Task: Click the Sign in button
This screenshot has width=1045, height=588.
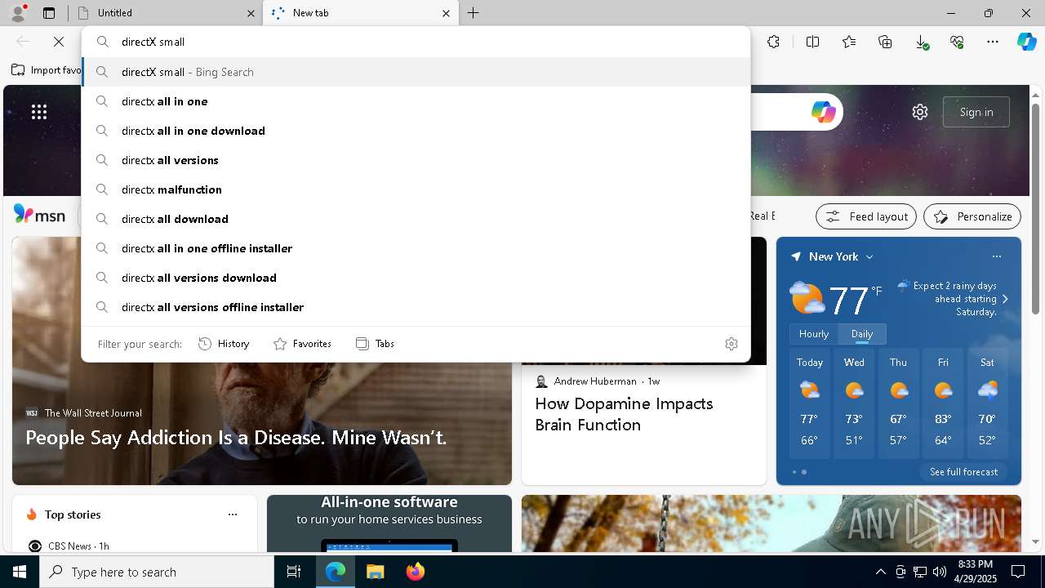Action: [x=976, y=112]
